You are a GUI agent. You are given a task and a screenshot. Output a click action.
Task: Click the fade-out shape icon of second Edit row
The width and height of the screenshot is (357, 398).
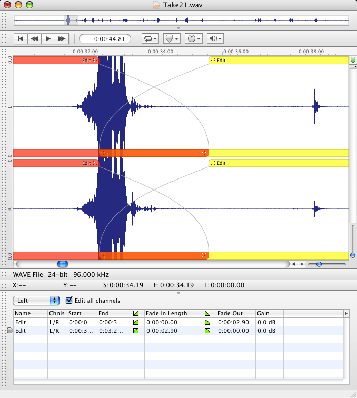coord(207,331)
